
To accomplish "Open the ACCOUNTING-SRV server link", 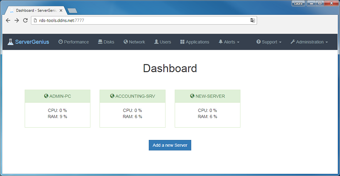I will point(135,96).
